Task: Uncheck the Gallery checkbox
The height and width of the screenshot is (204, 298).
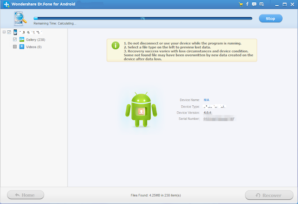Action: coord(15,39)
